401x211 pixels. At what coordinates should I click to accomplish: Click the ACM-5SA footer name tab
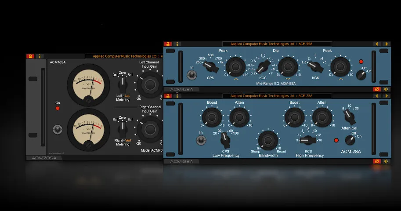point(181,89)
